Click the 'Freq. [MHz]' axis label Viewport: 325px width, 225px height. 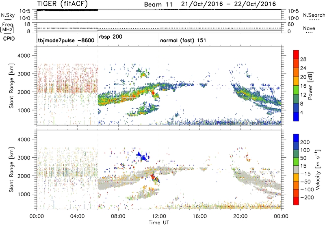click(x=7, y=27)
